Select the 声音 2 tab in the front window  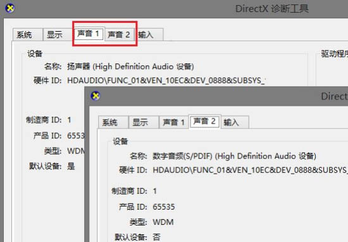click(x=204, y=122)
